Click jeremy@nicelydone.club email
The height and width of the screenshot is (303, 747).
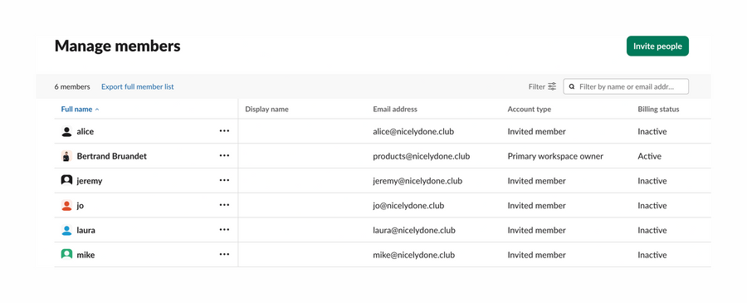point(417,181)
